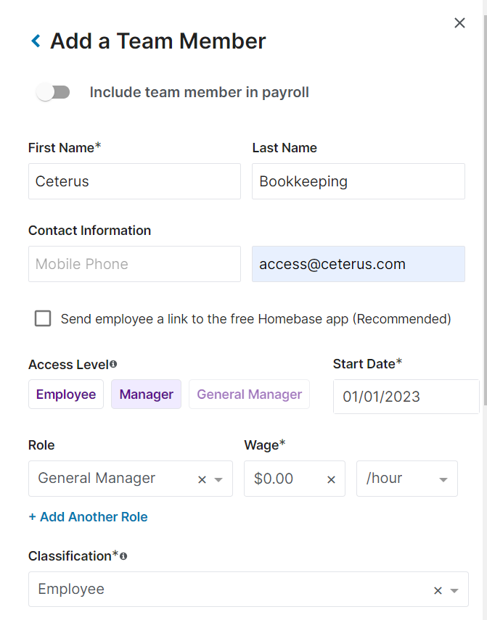Open the /hour wage period dropdown
Viewport: 487px width, 620px height.
click(406, 479)
